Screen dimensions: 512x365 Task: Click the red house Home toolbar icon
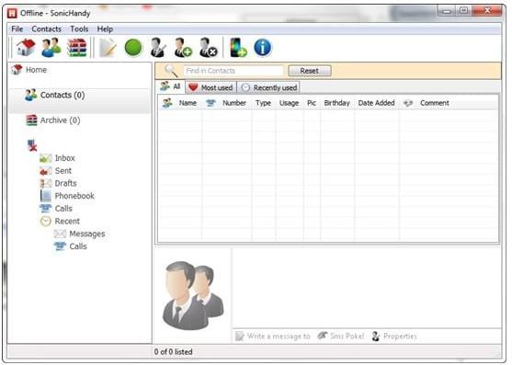(x=26, y=47)
